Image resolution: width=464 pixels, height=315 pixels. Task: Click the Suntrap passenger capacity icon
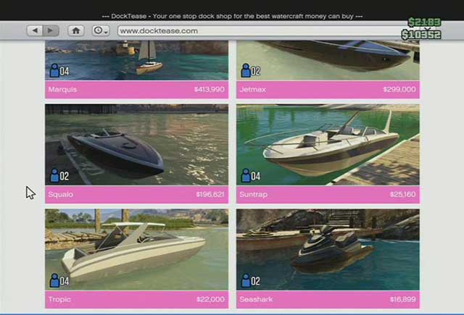(x=250, y=175)
